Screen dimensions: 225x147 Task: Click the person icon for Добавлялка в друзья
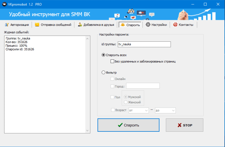point(80,25)
